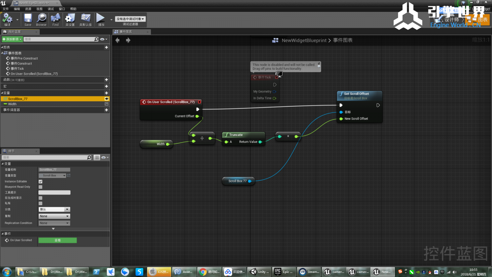The image size is (492, 277).
Task: Toggle property matrix grid view in 细节
Action: tap(97, 158)
